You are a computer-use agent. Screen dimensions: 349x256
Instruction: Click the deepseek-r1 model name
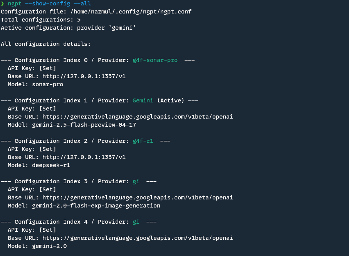coord(51,166)
